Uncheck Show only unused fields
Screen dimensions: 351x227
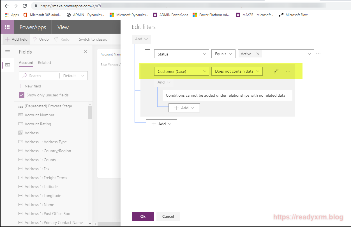[22, 95]
